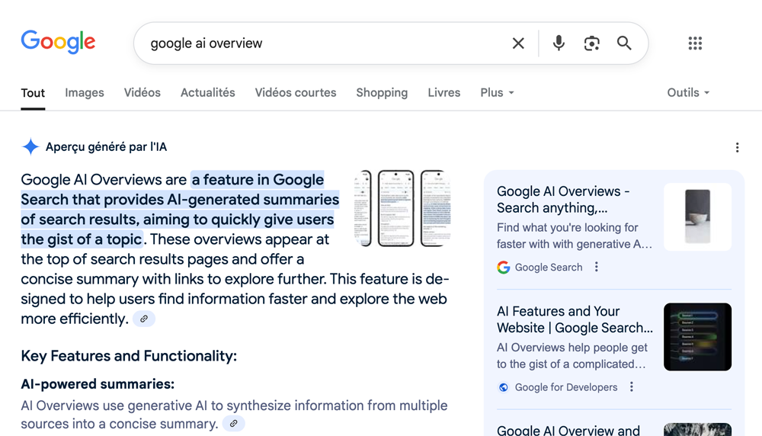Click the bowl thumbnail in first source
Viewport: 762px width, 436px height.
pyautogui.click(x=697, y=216)
